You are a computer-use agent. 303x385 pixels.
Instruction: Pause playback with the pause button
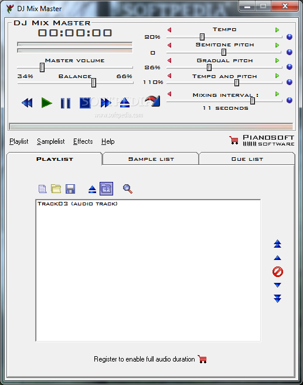coord(66,103)
